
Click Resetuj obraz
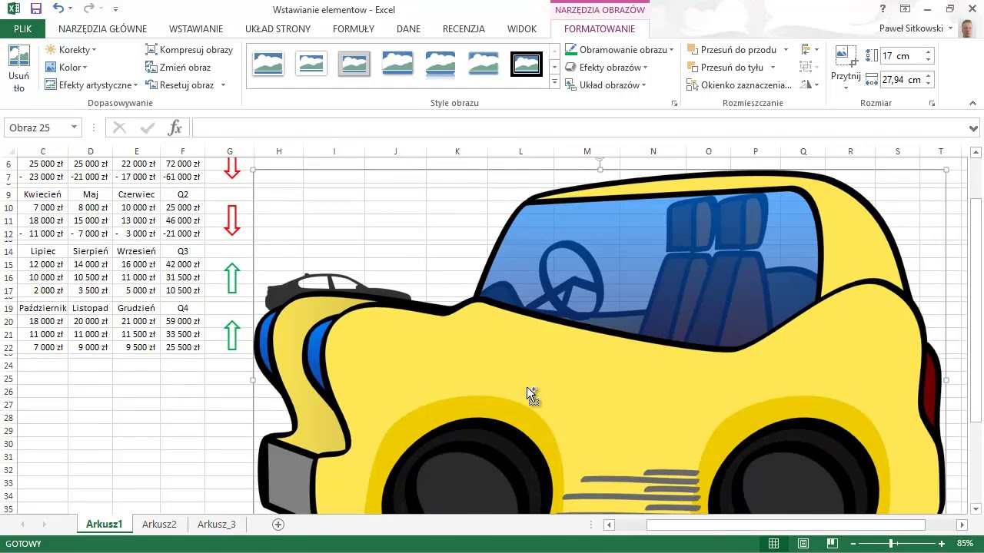pos(179,85)
